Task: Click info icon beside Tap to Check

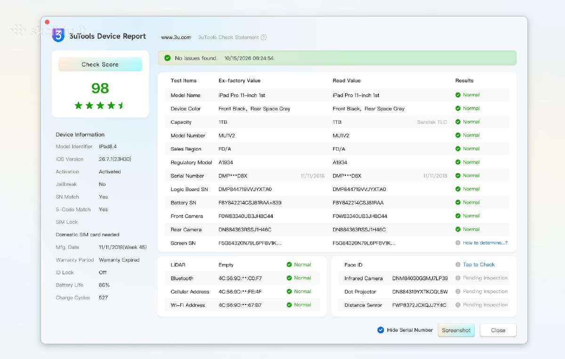Action: (458, 265)
